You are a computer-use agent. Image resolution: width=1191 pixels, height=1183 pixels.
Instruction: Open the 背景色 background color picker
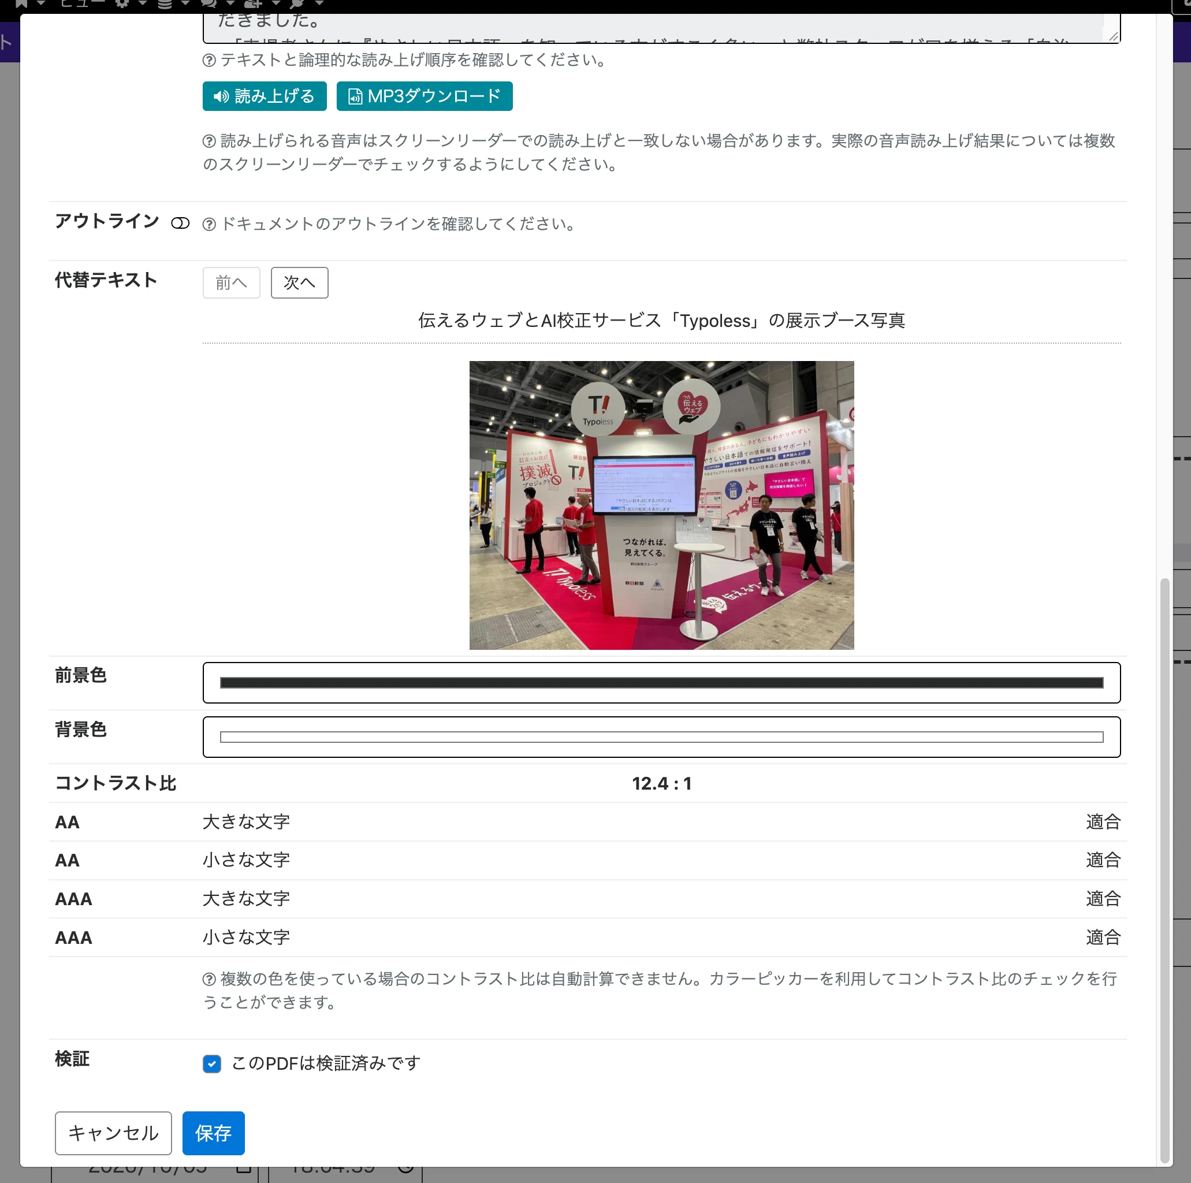tap(661, 736)
